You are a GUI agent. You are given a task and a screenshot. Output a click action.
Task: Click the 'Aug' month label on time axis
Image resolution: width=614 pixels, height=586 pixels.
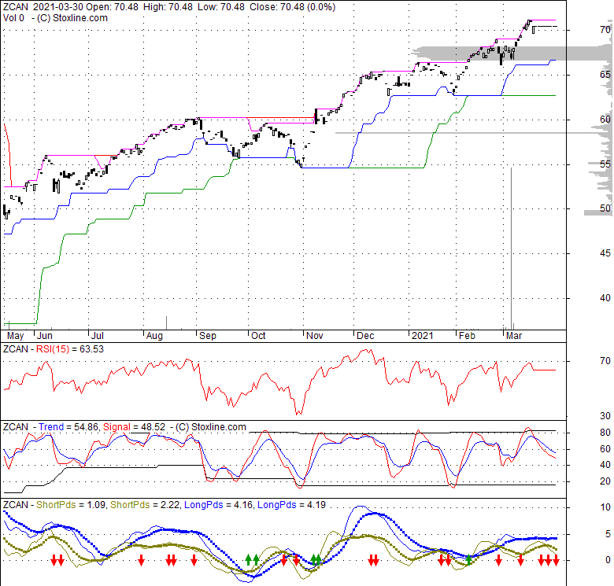pyautogui.click(x=154, y=336)
